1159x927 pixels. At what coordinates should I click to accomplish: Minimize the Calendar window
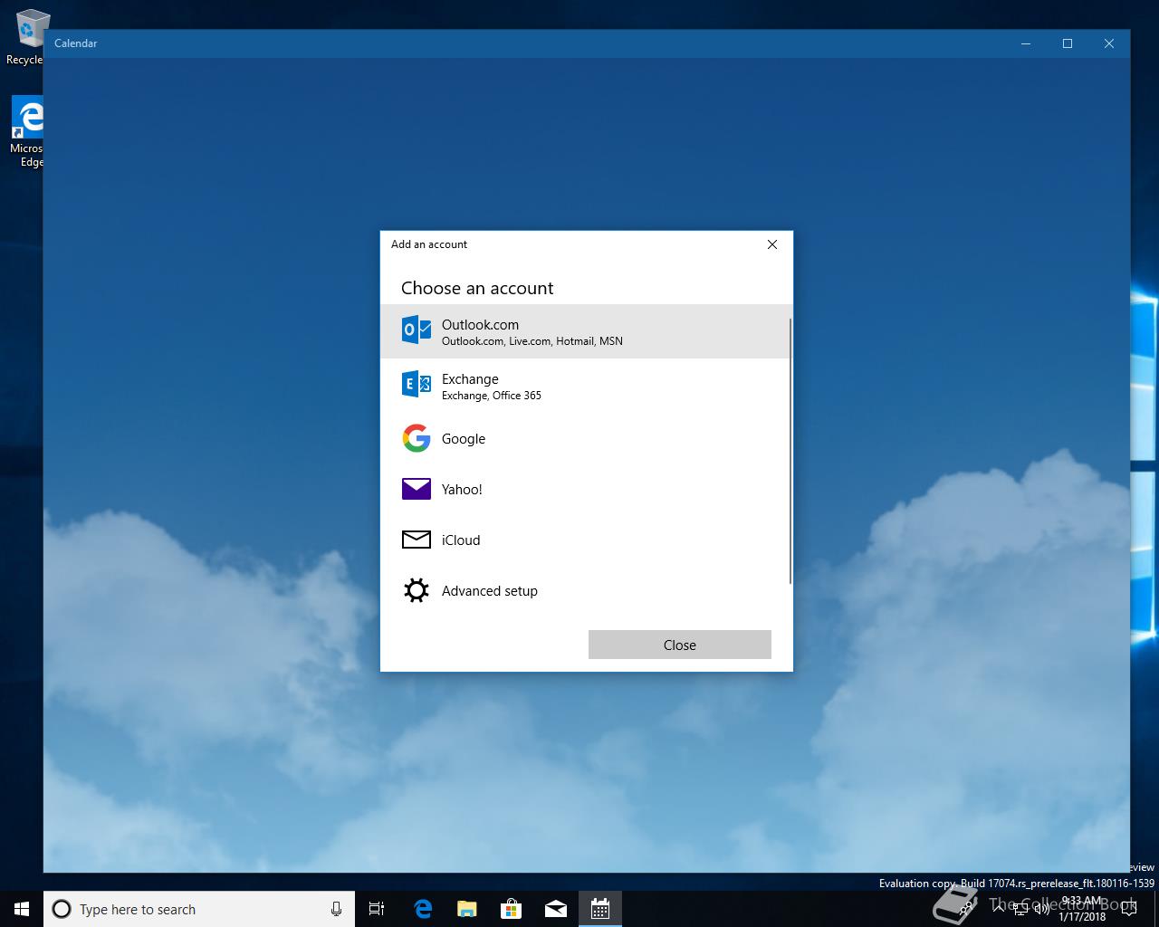[1027, 43]
